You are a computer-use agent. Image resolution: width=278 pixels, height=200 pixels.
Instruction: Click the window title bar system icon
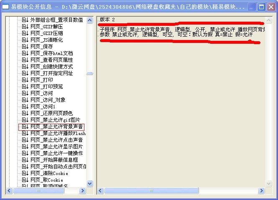[x=5, y=7]
